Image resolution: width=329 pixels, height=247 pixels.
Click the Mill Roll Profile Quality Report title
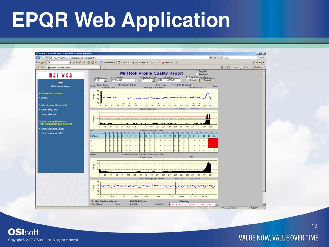pos(152,73)
